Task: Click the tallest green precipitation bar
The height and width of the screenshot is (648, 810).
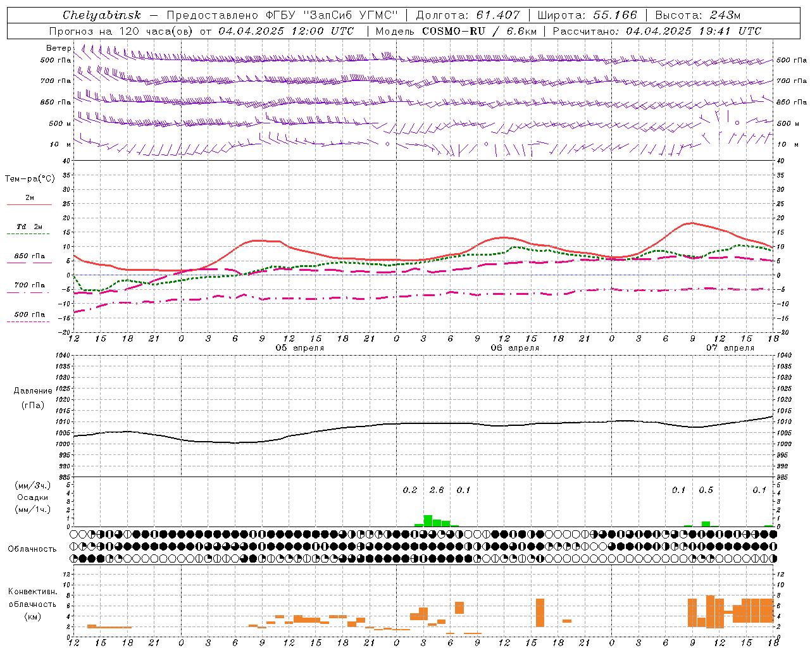Action: pyautogui.click(x=428, y=521)
